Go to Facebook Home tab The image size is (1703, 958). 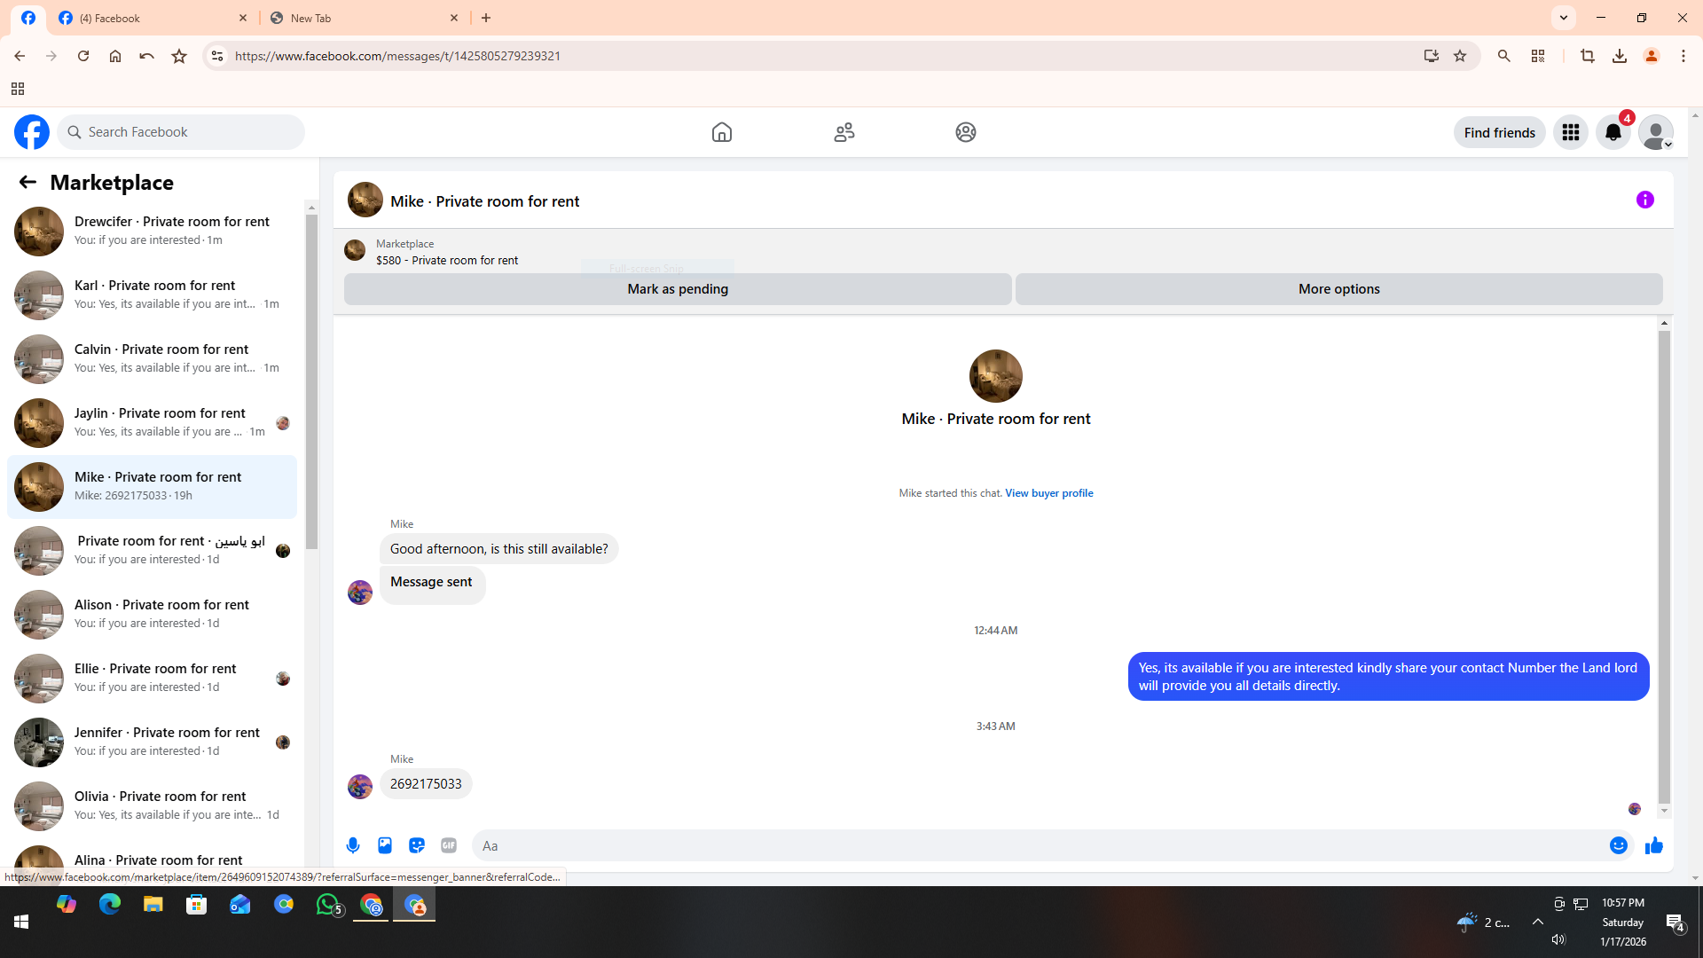pos(721,132)
